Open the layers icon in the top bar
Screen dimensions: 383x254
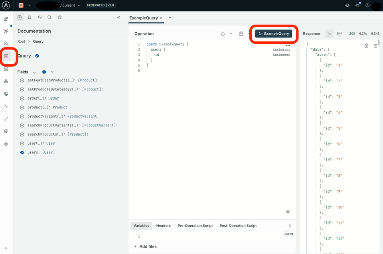click(x=347, y=5)
